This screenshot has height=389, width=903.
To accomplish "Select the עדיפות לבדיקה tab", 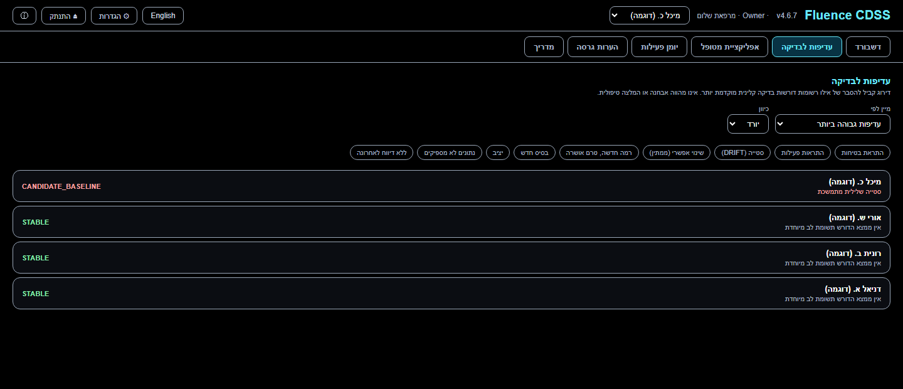I will pos(807,47).
